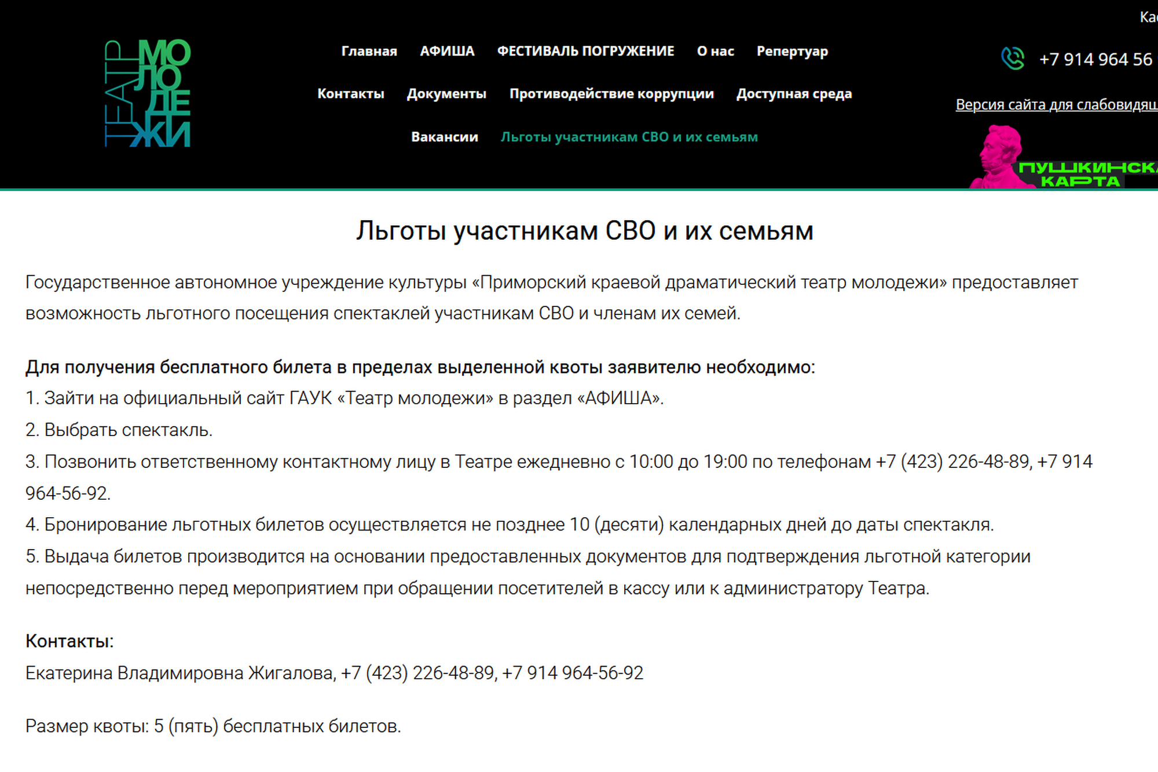Click the header phone number +7 914 964
Image resolution: width=1158 pixels, height=772 pixels.
pyautogui.click(x=1095, y=59)
